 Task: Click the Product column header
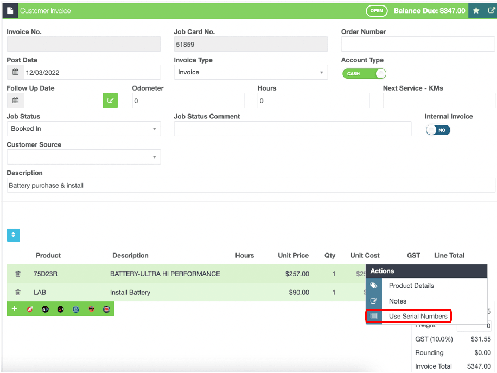tap(48, 255)
